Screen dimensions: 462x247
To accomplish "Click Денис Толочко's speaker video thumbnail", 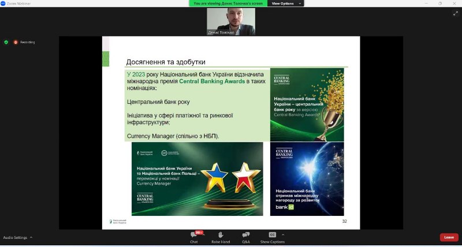I will coord(231,21).
